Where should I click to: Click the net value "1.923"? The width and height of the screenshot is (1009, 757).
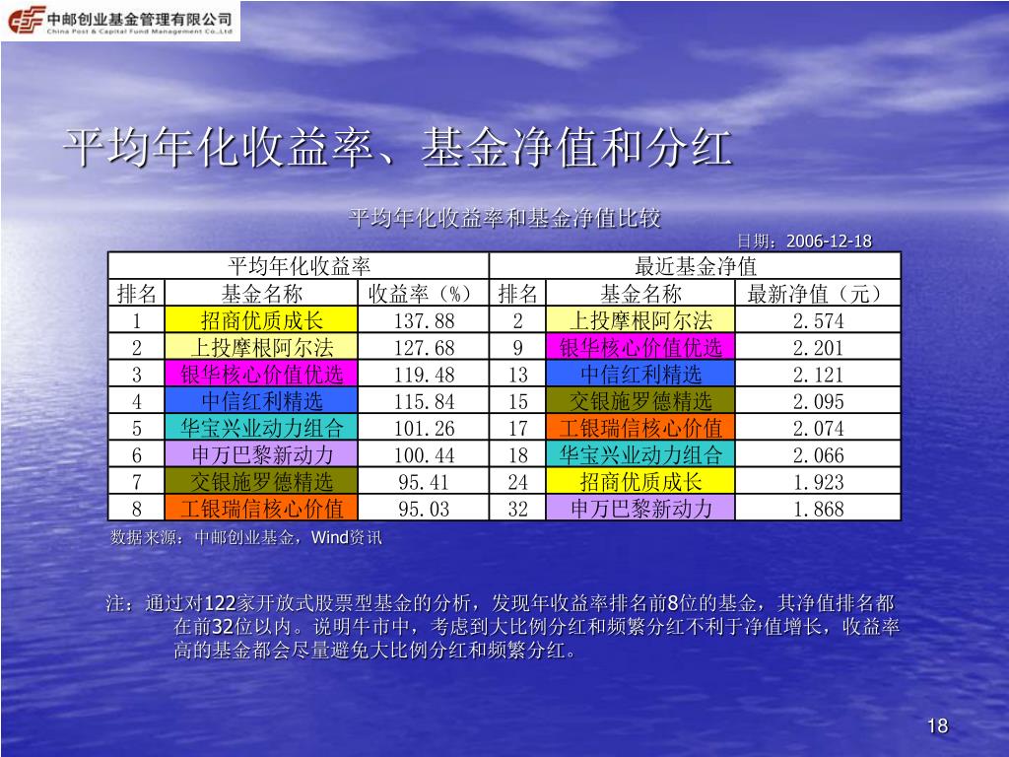pos(818,482)
